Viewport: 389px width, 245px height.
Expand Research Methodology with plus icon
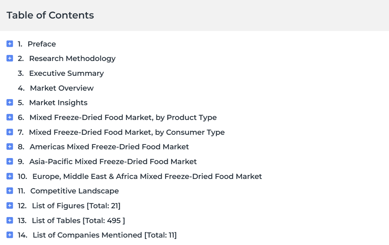[10, 58]
